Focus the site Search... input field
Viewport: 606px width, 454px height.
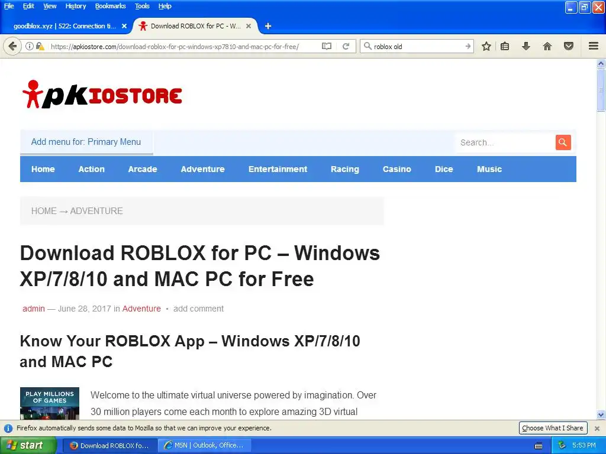(505, 142)
